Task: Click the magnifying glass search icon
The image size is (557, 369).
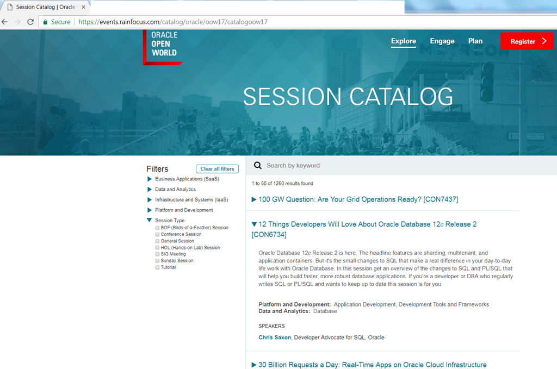Action: [x=258, y=165]
